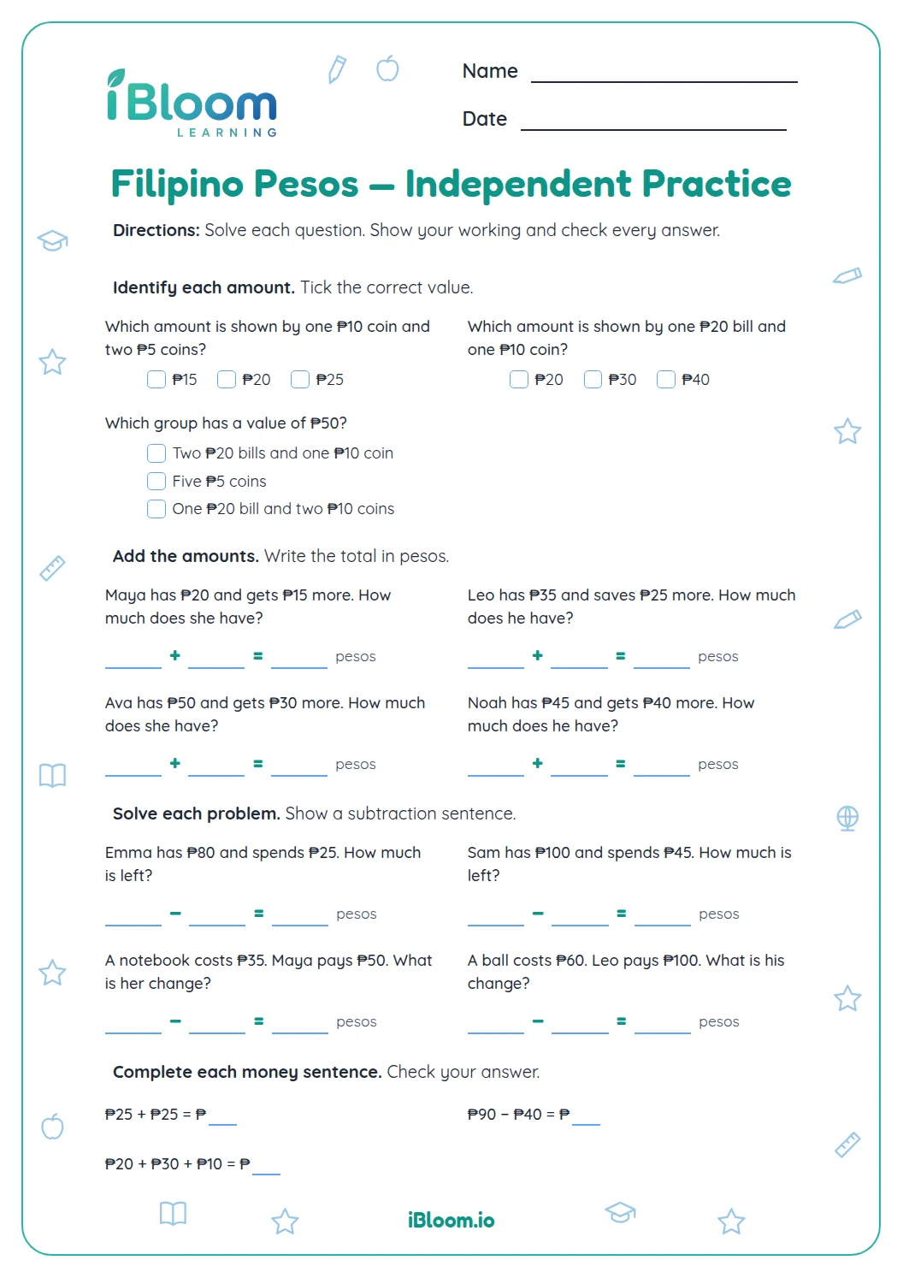This screenshot has height=1278, width=903.
Task: Check the 'Five ₱5 coins' option
Action: 156,481
